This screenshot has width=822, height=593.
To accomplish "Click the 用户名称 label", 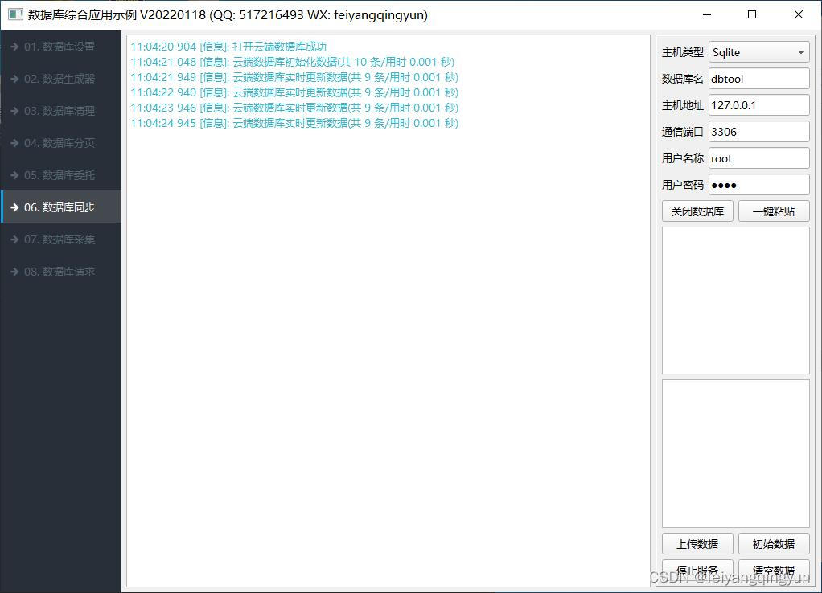I will (x=683, y=158).
